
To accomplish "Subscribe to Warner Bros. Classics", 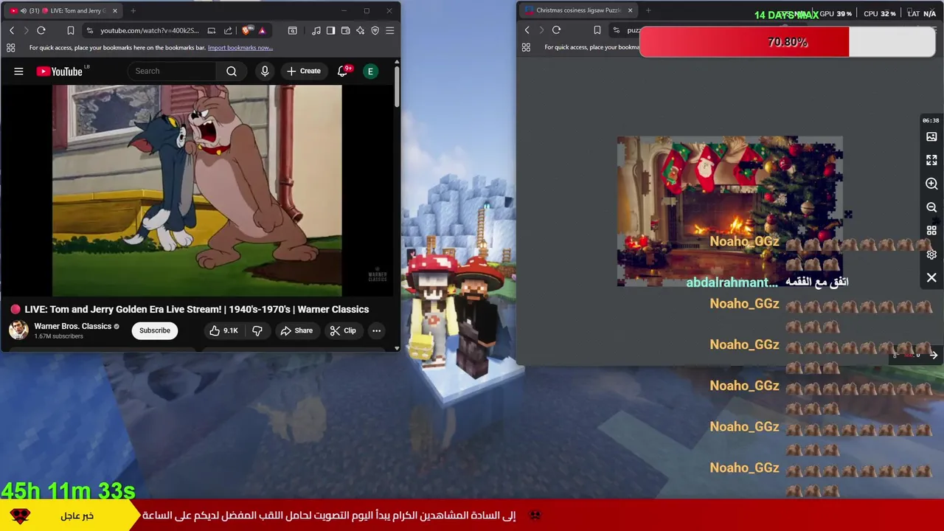I will [155, 330].
